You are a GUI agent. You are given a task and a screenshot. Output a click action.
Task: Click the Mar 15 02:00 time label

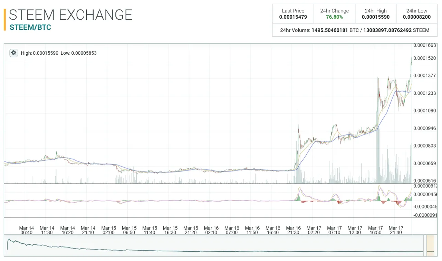pyautogui.click(x=109, y=230)
